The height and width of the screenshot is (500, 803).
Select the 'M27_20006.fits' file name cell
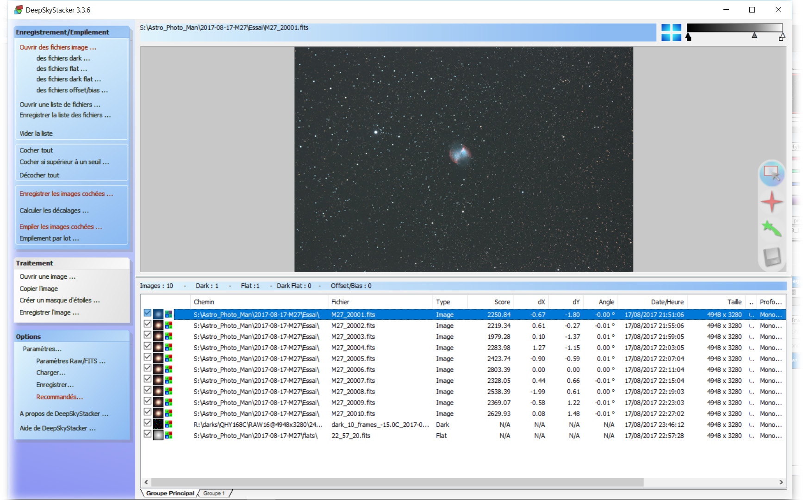pos(353,370)
